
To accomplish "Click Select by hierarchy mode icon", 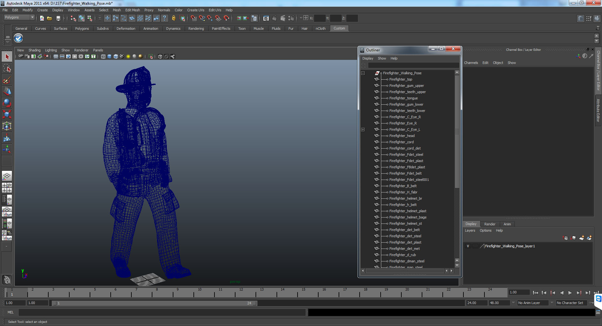I will click(x=73, y=18).
